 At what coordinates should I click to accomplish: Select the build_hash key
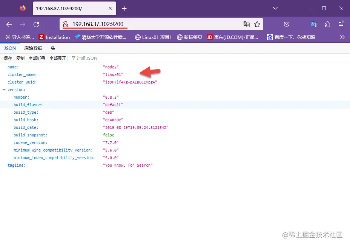point(26,120)
